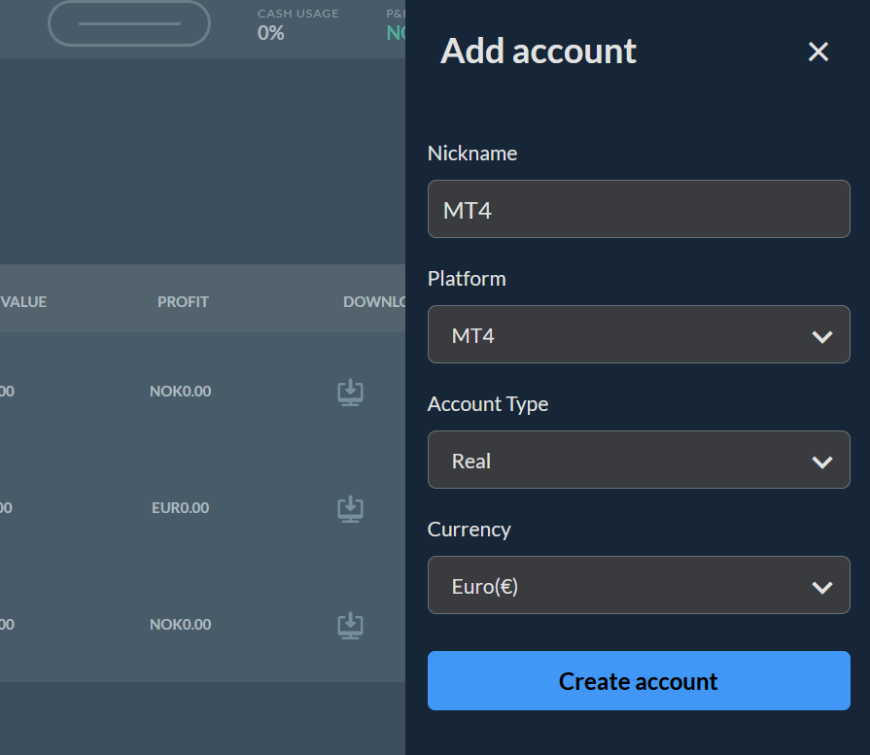Click the rounded pill button at top left
The height and width of the screenshot is (755, 870).
129,24
